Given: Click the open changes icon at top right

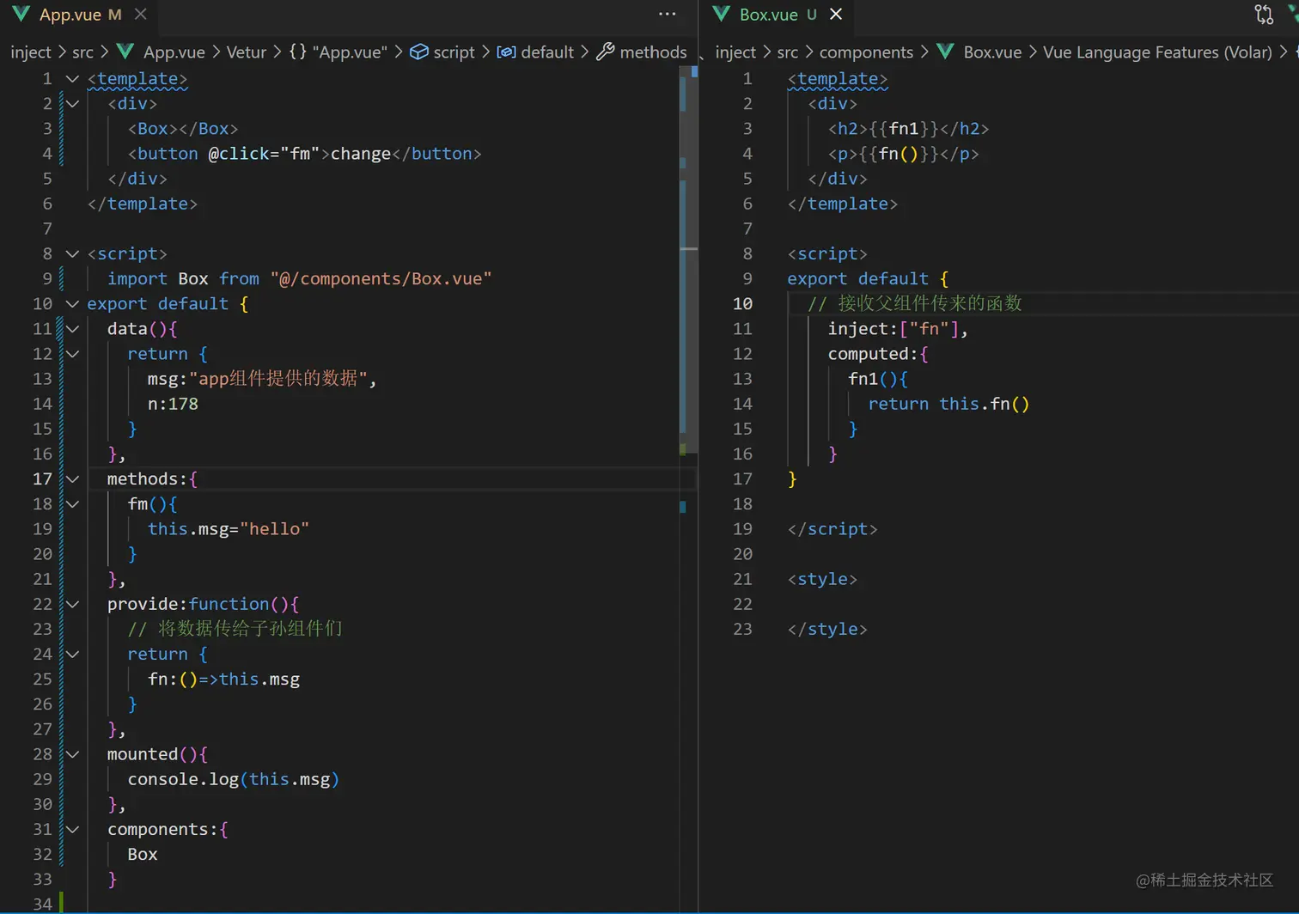Looking at the screenshot, I should point(1263,15).
